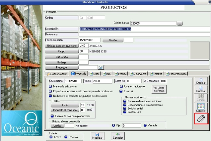The image size is (211, 141).
Task: Open the Bodega lookup selector
Action: 62,62
